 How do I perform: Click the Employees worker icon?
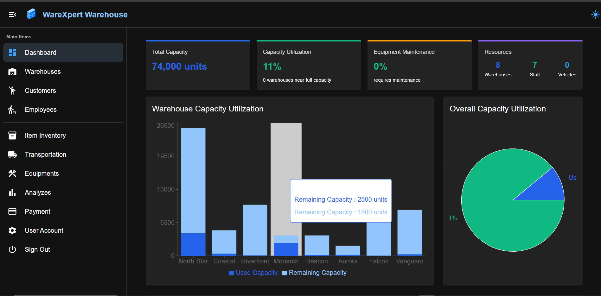tap(12, 110)
